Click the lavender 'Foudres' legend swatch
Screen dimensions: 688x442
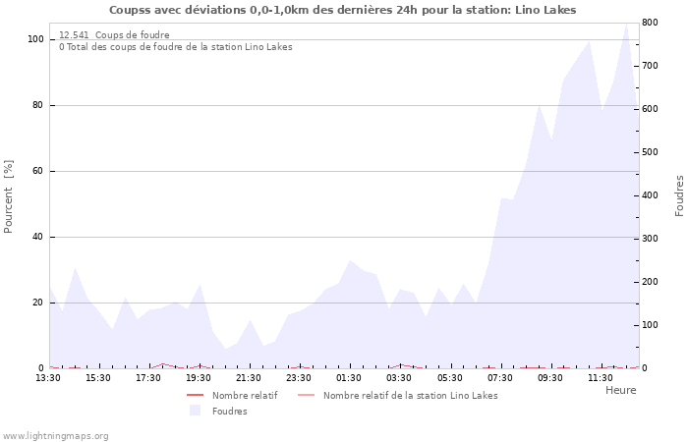point(195,411)
